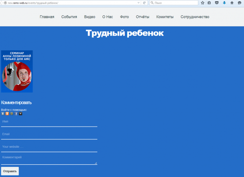Open the Главная menu item

click(x=47, y=17)
